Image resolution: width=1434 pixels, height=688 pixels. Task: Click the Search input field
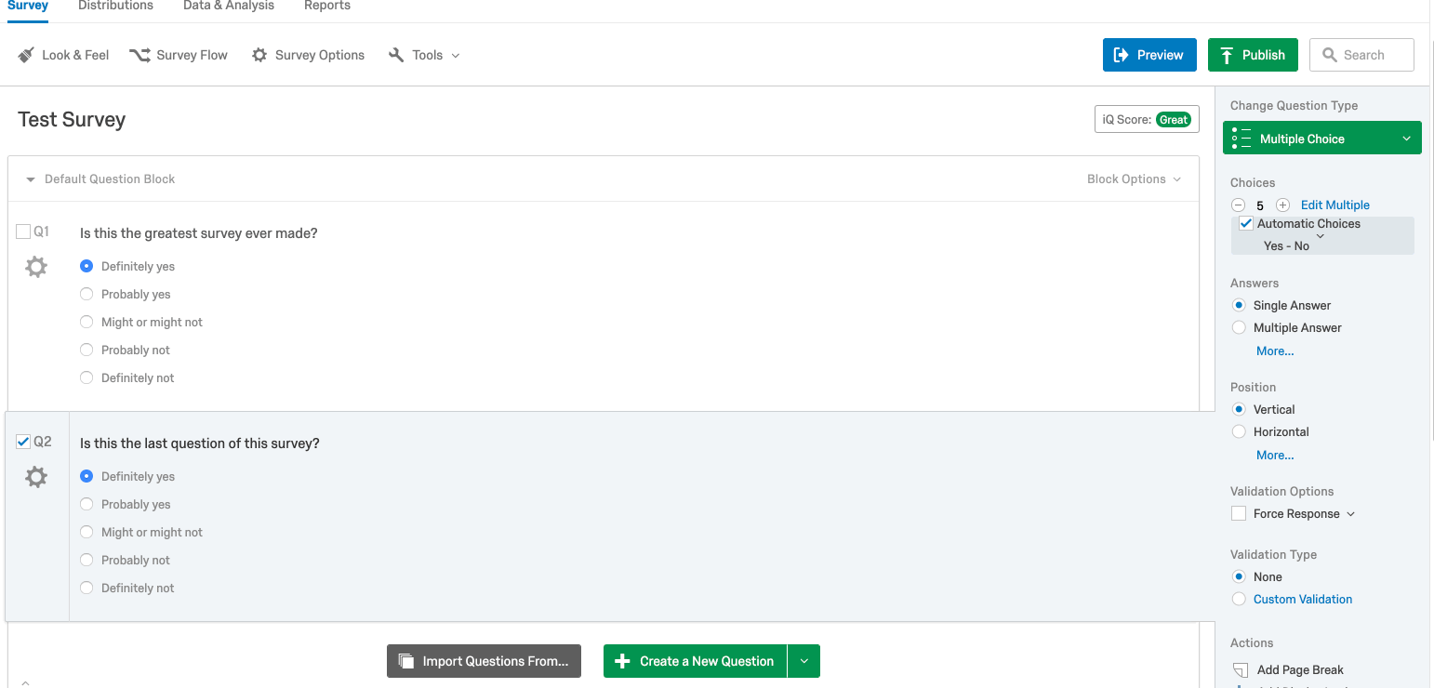(1361, 55)
